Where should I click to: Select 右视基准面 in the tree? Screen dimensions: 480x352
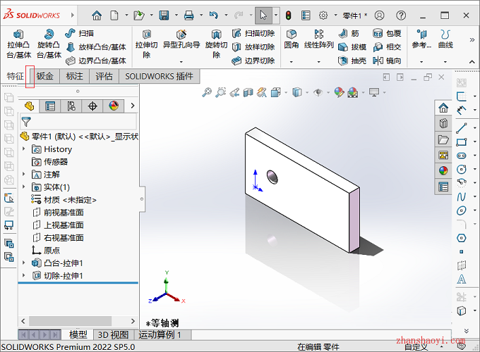click(58, 237)
